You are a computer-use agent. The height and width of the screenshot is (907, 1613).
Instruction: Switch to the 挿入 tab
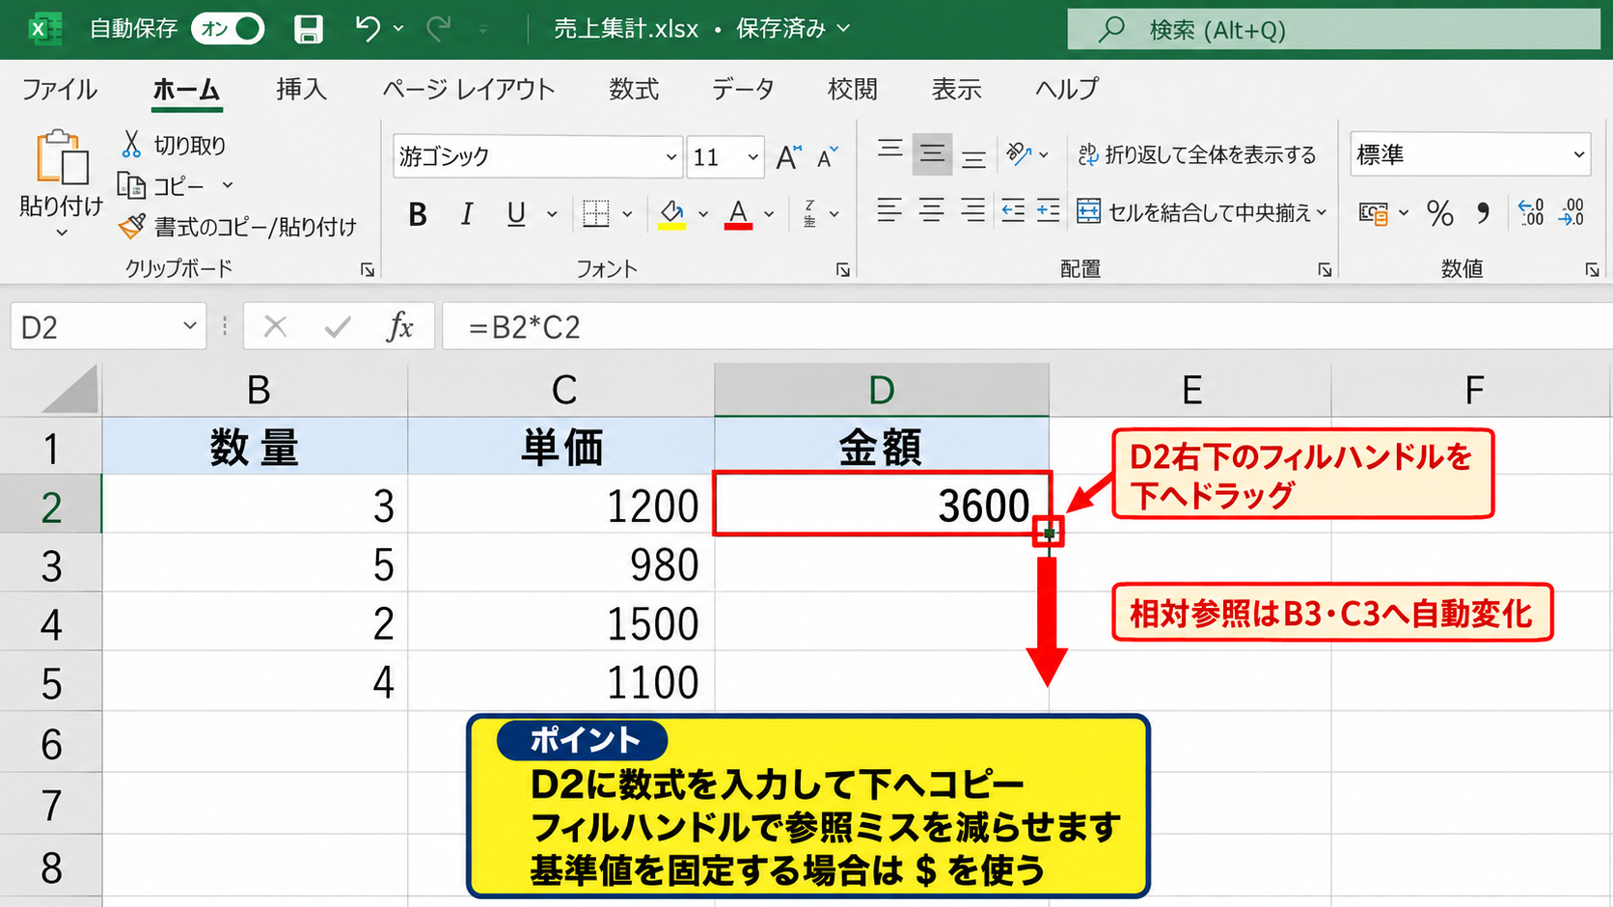pyautogui.click(x=301, y=90)
